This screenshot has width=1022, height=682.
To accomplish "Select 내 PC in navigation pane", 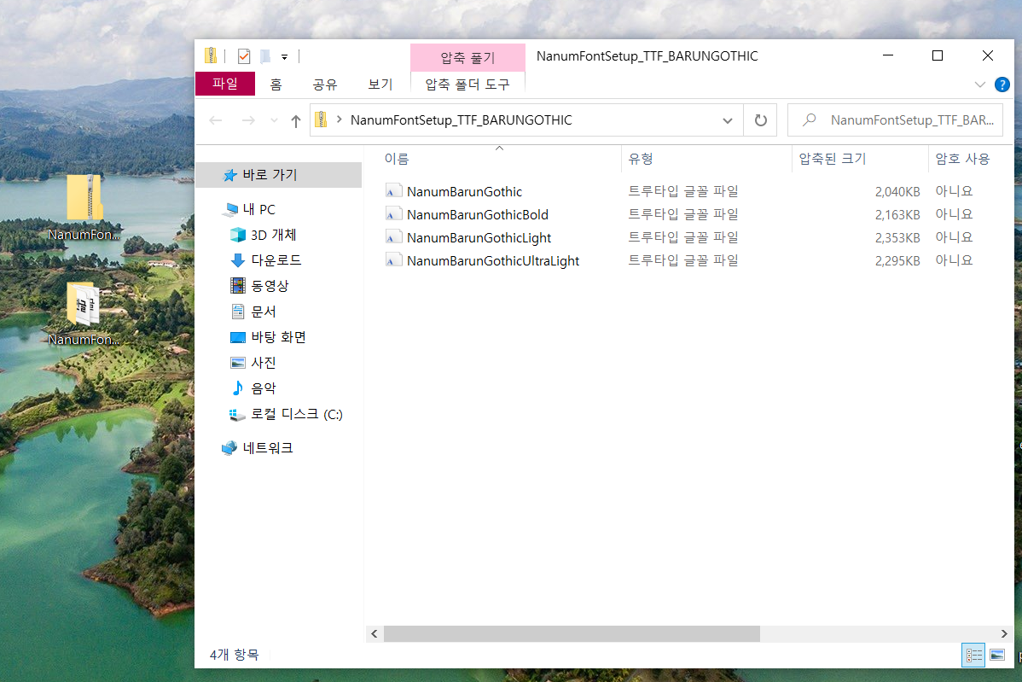I will (258, 209).
